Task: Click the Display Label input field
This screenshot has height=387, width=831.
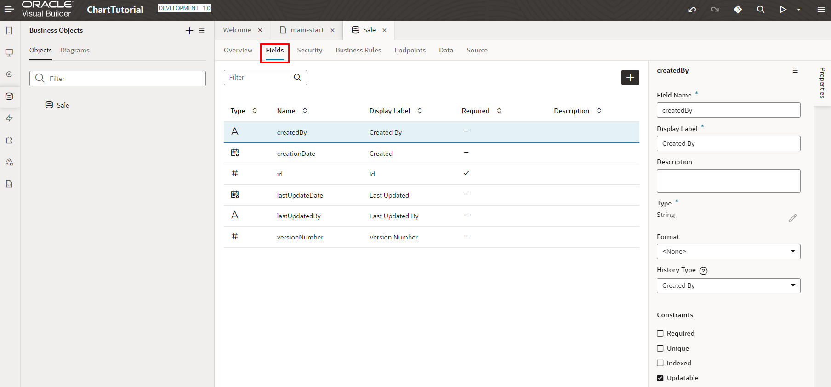Action: coord(728,143)
